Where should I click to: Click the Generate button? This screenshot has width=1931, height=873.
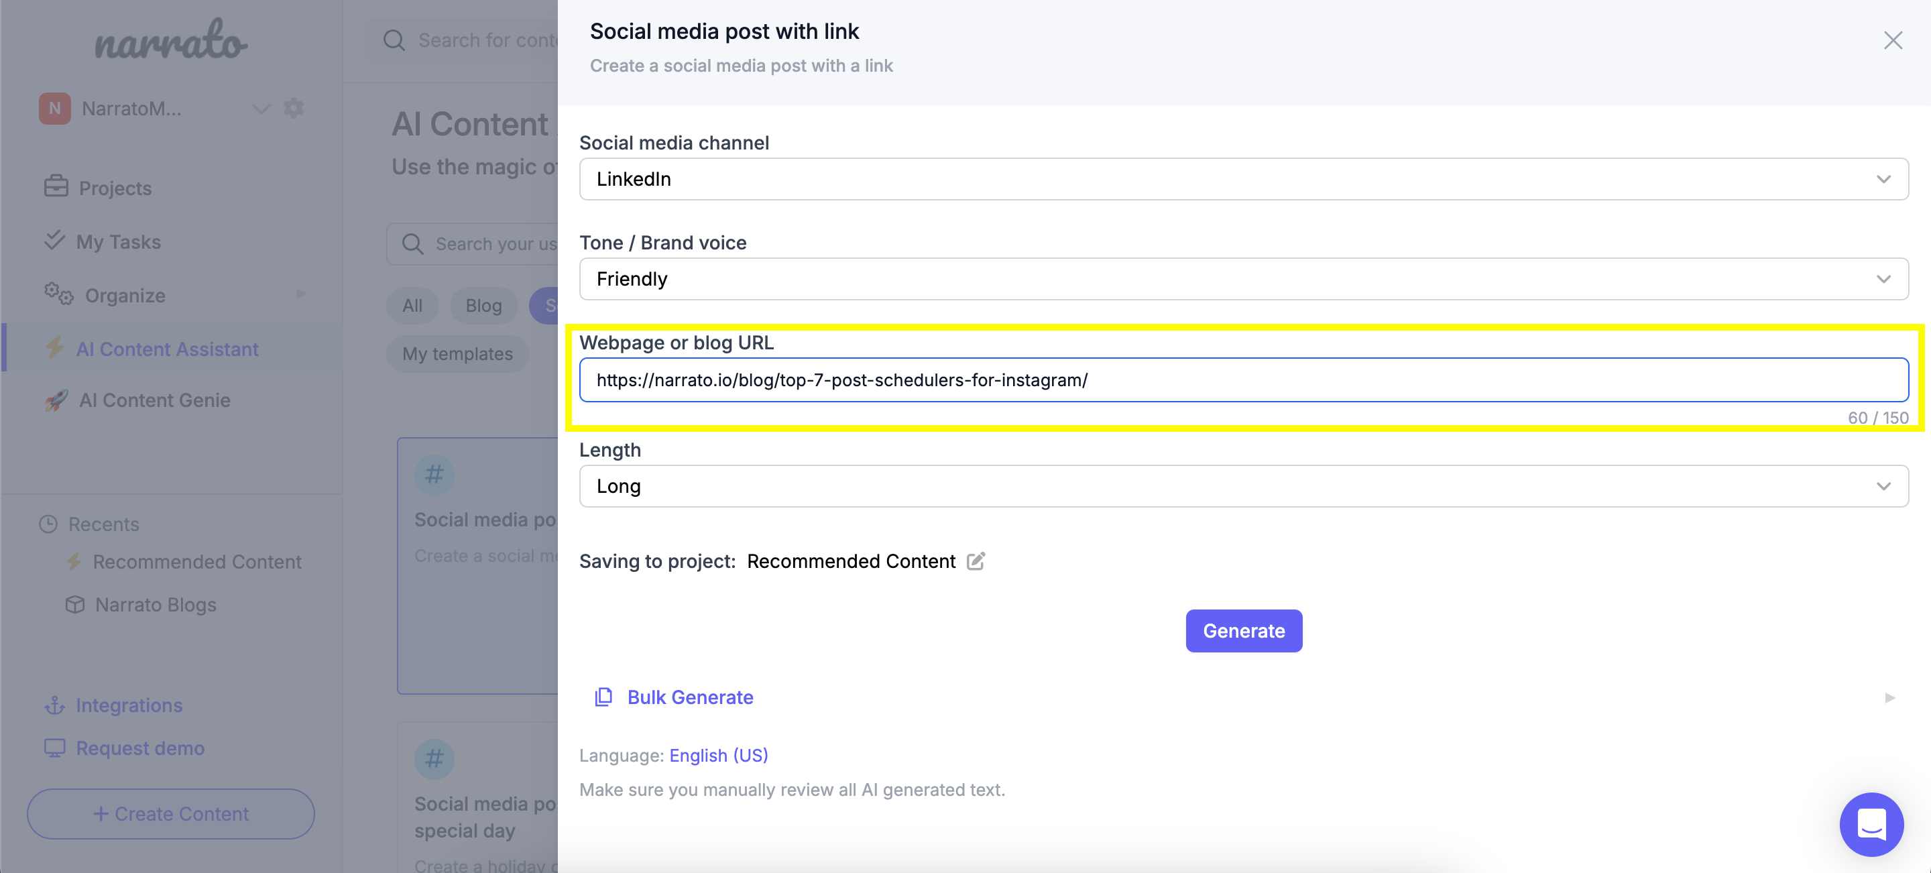1244,631
